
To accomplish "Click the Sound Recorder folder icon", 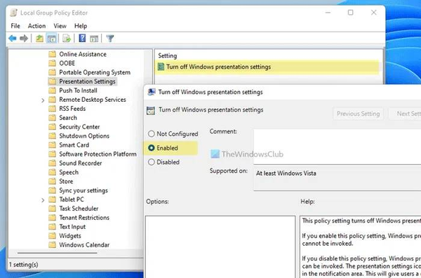I will click(53, 163).
